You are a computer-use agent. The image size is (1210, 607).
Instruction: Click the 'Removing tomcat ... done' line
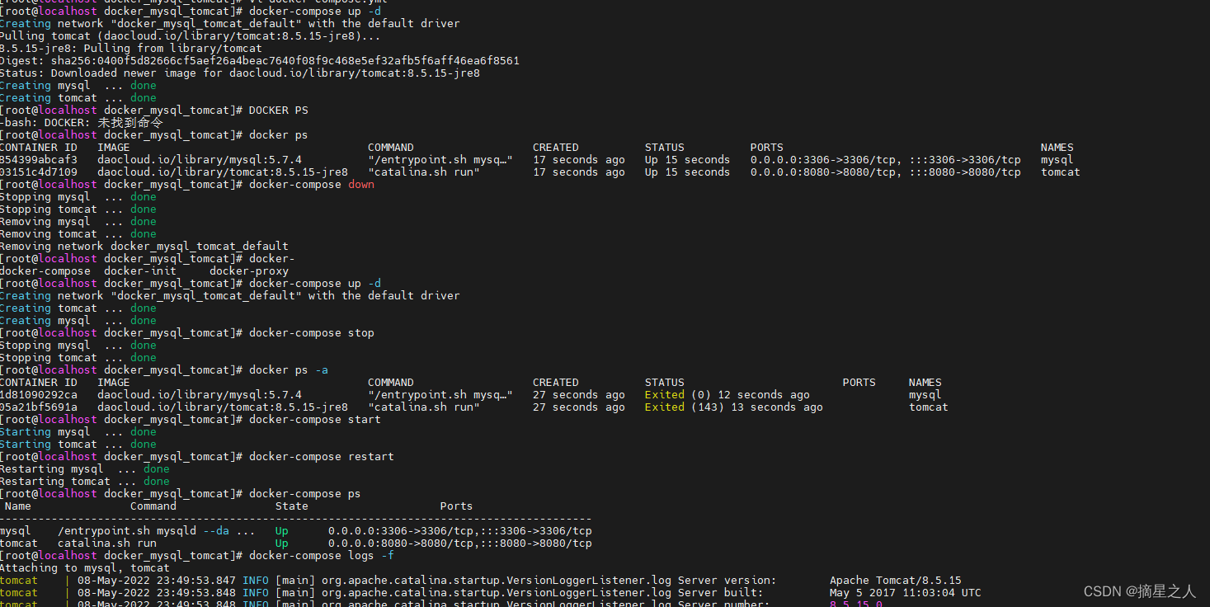[78, 234]
